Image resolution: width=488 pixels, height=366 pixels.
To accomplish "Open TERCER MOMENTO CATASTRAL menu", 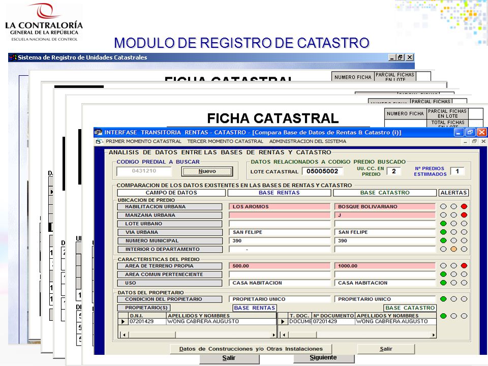I will [x=225, y=141].
